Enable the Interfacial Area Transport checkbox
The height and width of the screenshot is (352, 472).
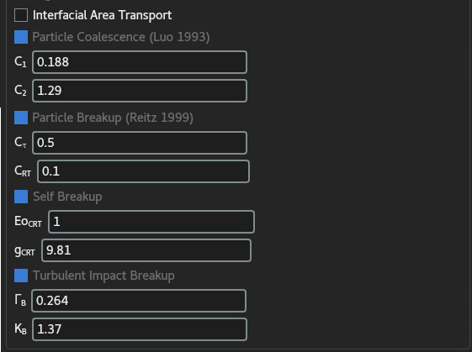pos(21,15)
